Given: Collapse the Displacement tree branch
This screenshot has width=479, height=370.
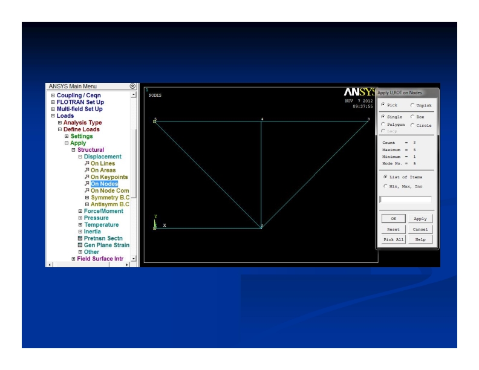Looking at the screenshot, I should pos(80,157).
